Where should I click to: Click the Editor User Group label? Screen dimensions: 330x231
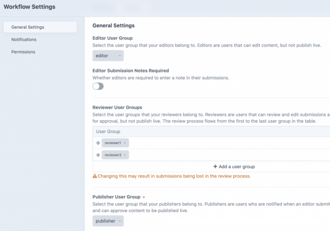click(112, 38)
